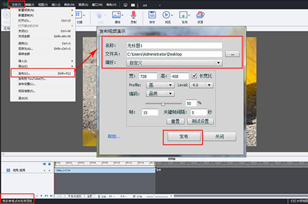Select 发布 Shift+F12 in File menu

(43, 73)
